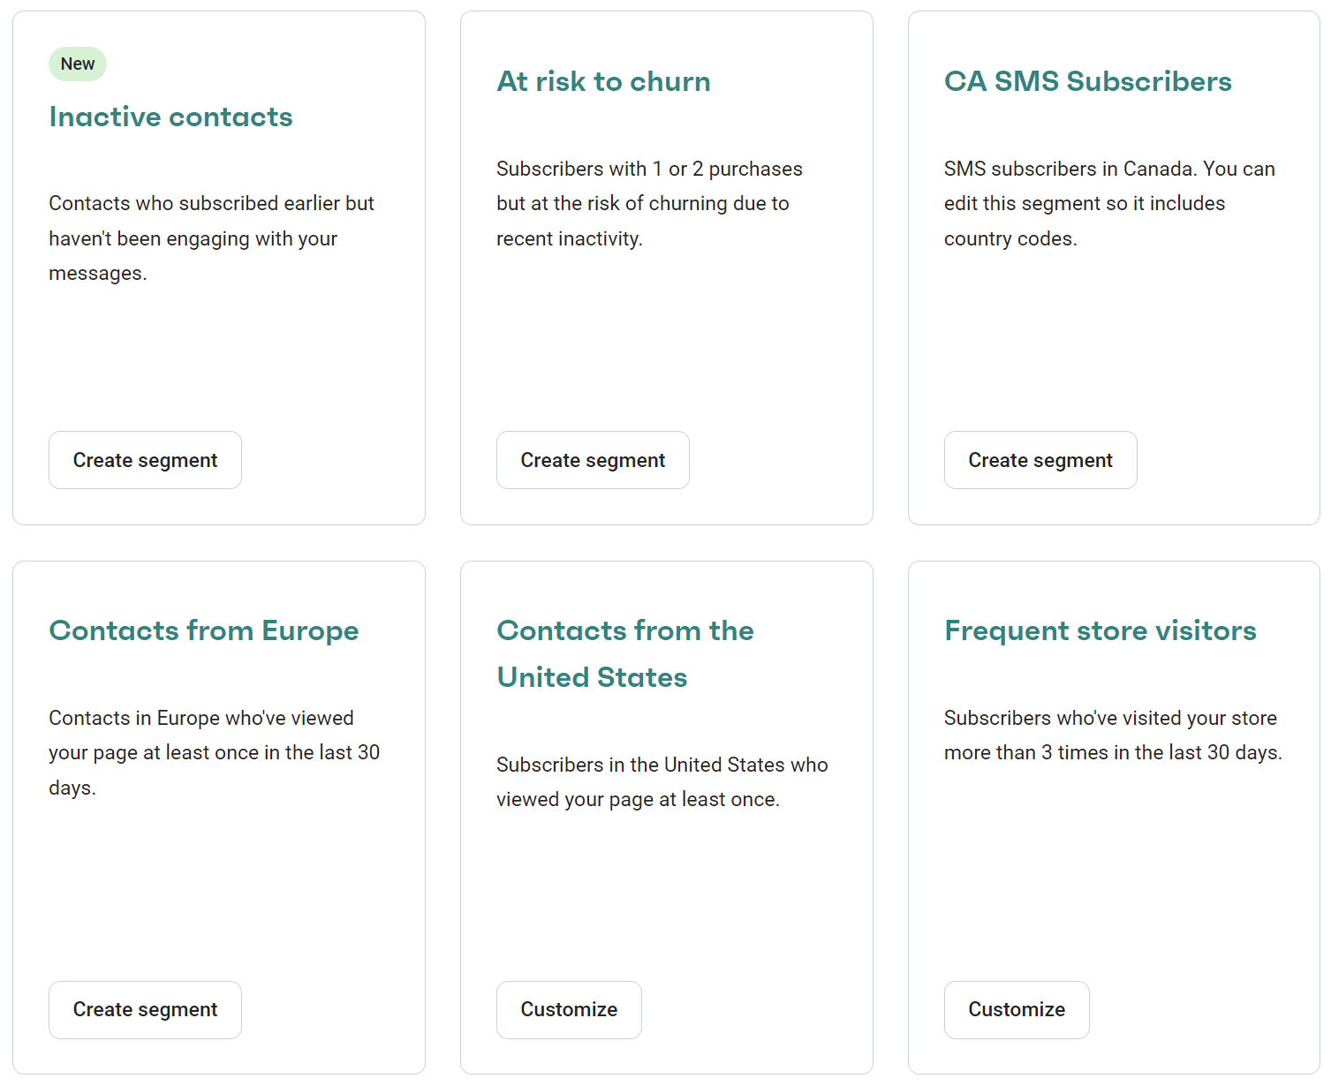Create segment for CA SMS Subscribers
The height and width of the screenshot is (1086, 1331).
pos(1040,460)
